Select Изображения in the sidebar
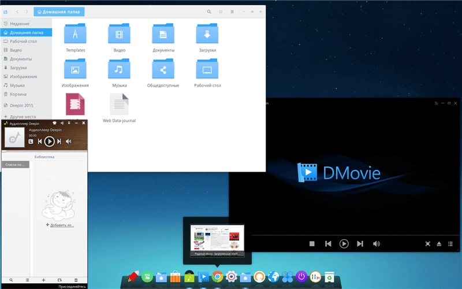This screenshot has height=289, width=462. (26, 77)
